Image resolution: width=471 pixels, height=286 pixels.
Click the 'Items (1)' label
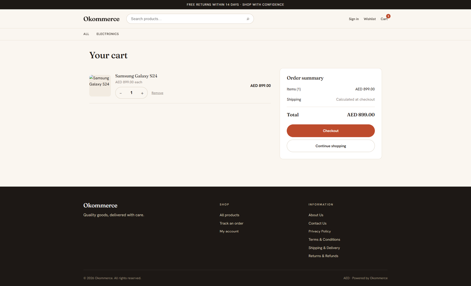(293, 89)
